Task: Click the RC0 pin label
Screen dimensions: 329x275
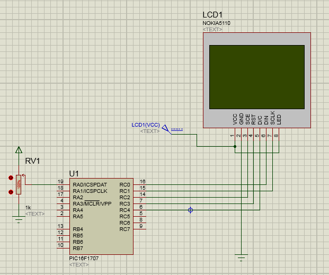Action: coord(125,185)
